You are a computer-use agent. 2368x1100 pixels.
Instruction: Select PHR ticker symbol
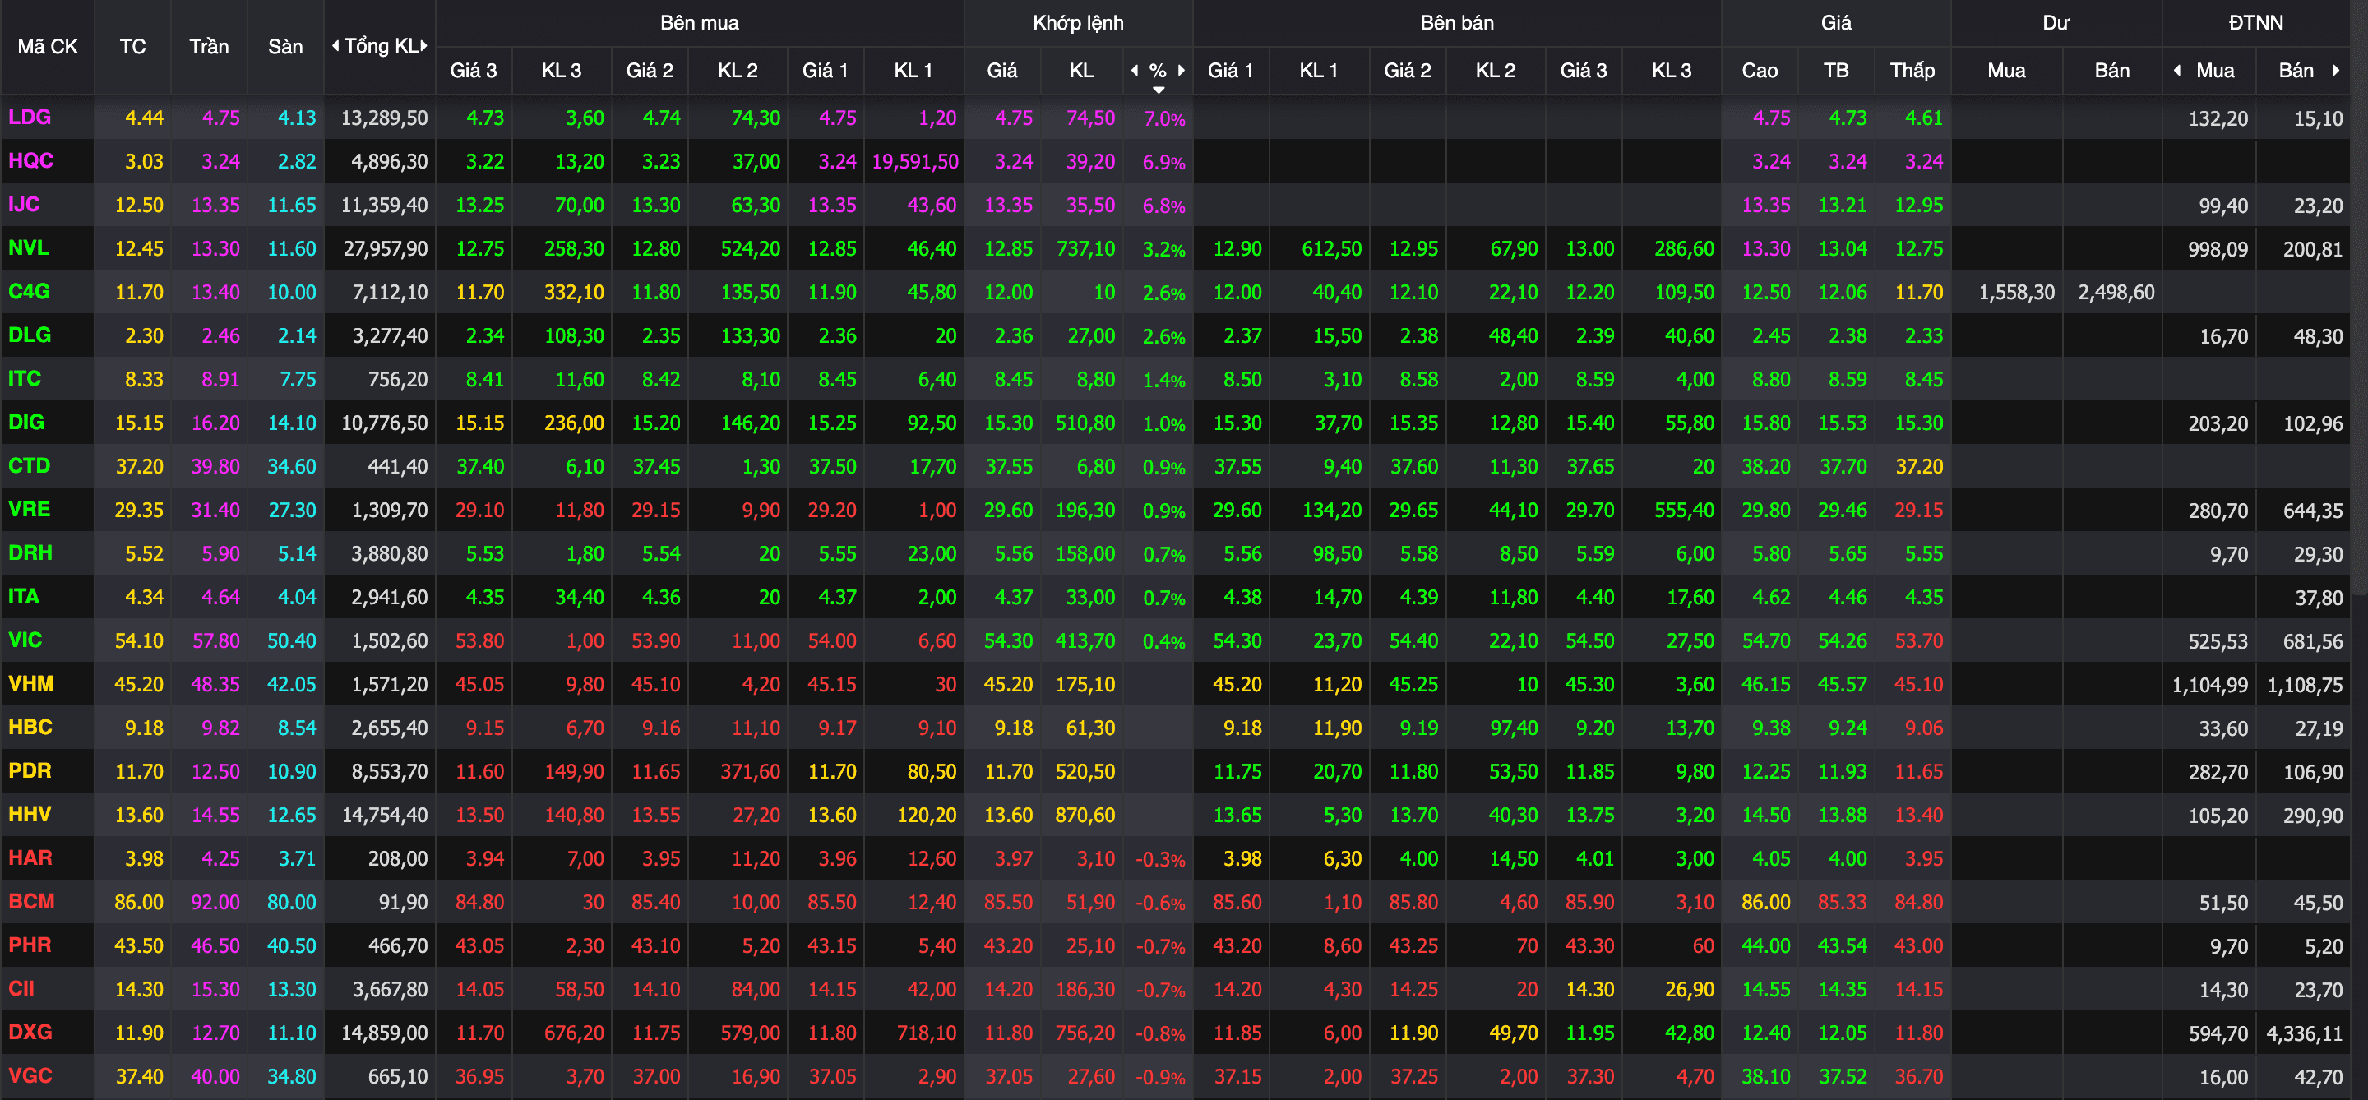pyautogui.click(x=30, y=945)
